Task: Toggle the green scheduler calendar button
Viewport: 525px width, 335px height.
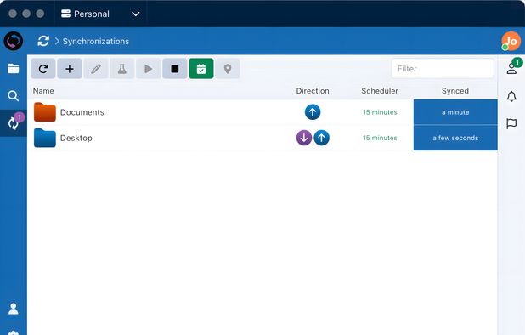Action: (x=201, y=69)
